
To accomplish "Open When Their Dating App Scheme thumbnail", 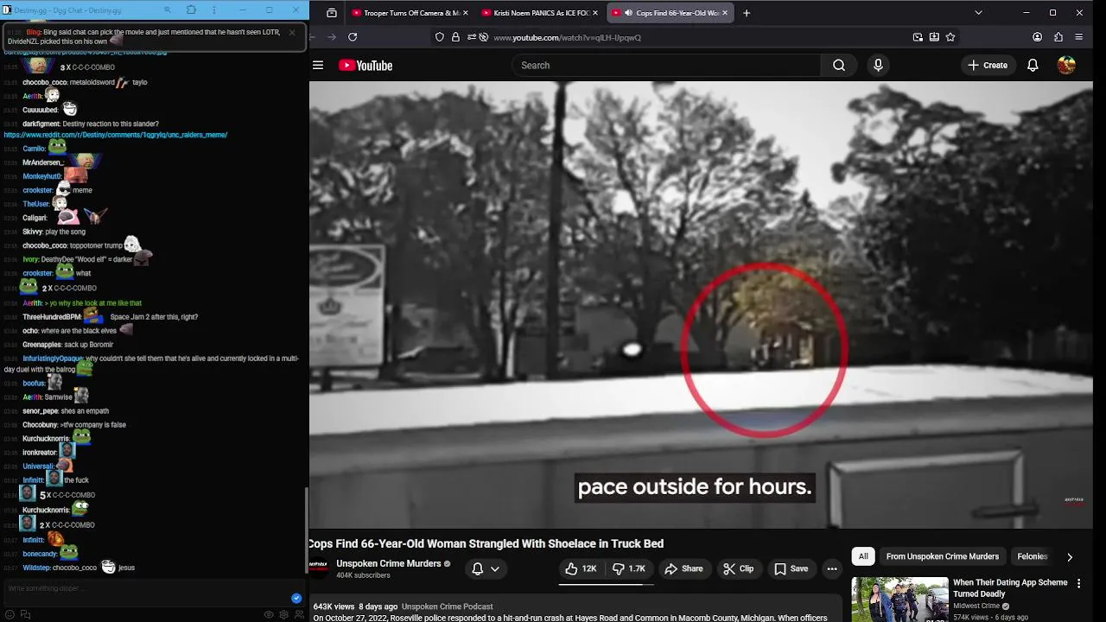I will 899,600.
